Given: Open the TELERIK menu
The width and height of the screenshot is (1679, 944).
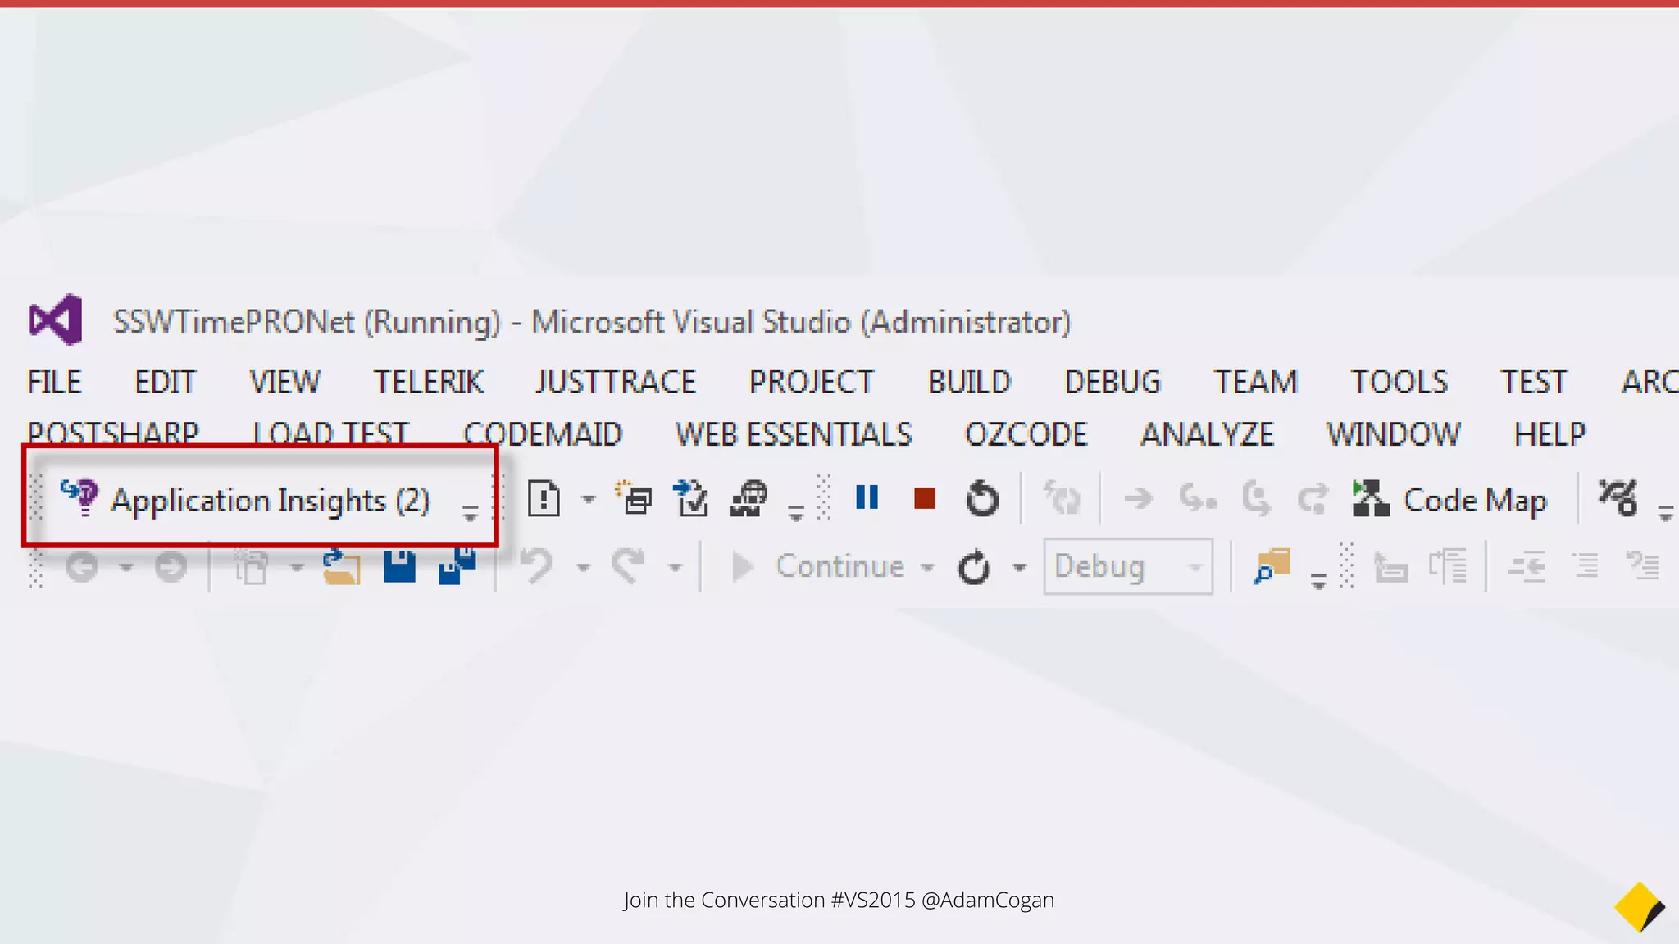Looking at the screenshot, I should (x=429, y=382).
